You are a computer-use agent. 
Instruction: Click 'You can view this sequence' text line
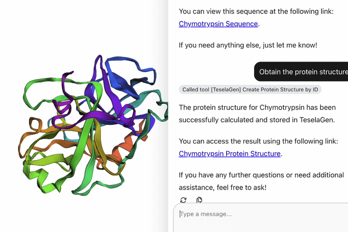[x=256, y=11]
